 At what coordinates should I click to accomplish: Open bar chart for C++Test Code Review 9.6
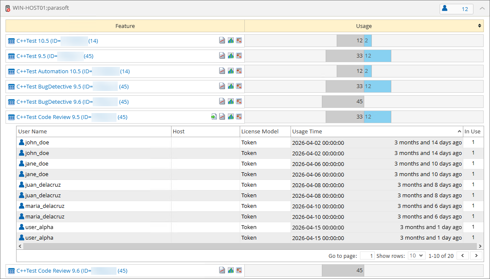click(x=231, y=270)
